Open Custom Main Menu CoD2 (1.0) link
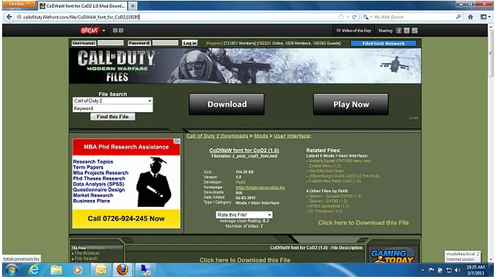 [x=335, y=181]
